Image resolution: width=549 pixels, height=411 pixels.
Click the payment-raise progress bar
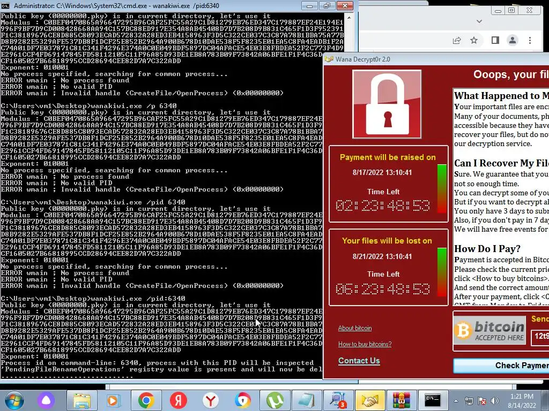[442, 189]
